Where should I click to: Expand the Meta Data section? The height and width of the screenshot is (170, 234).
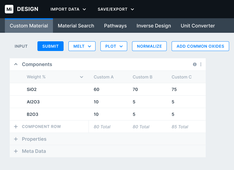coord(108,151)
